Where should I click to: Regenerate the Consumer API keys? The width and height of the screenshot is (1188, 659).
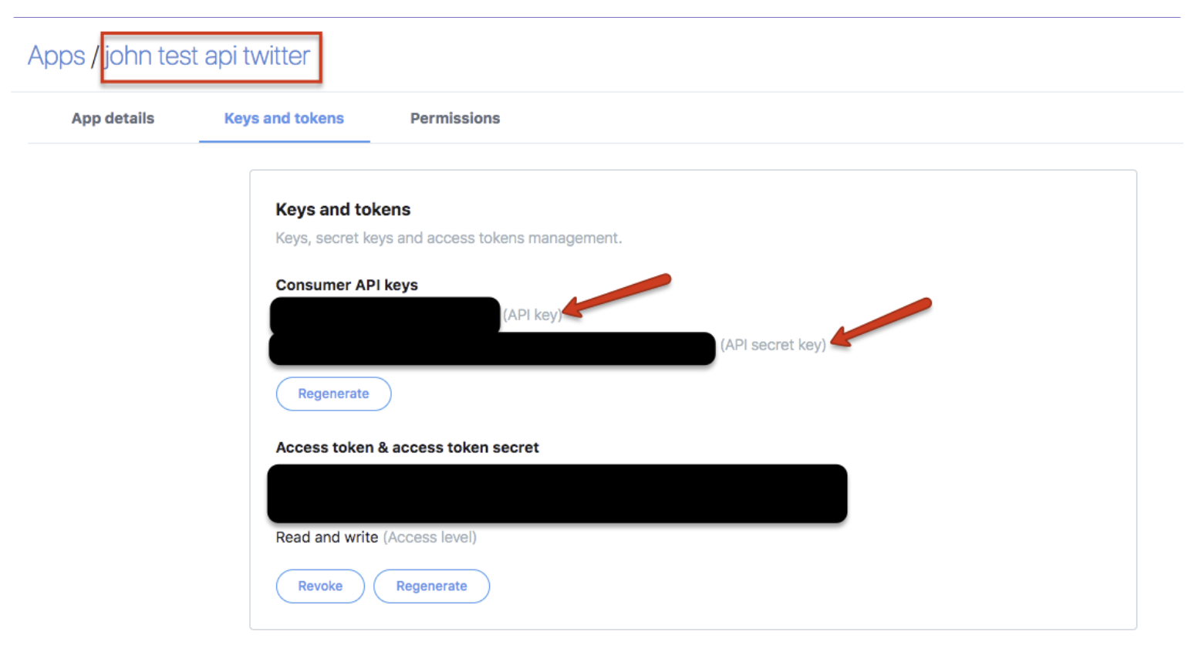click(x=333, y=394)
